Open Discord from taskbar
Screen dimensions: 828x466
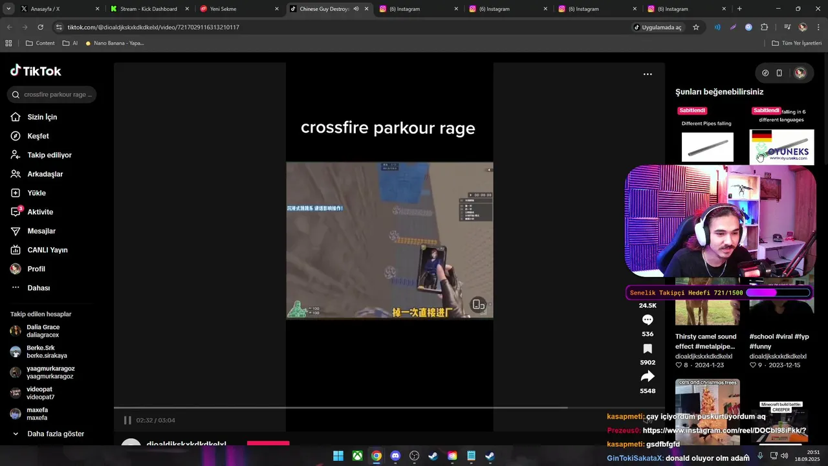coord(395,456)
